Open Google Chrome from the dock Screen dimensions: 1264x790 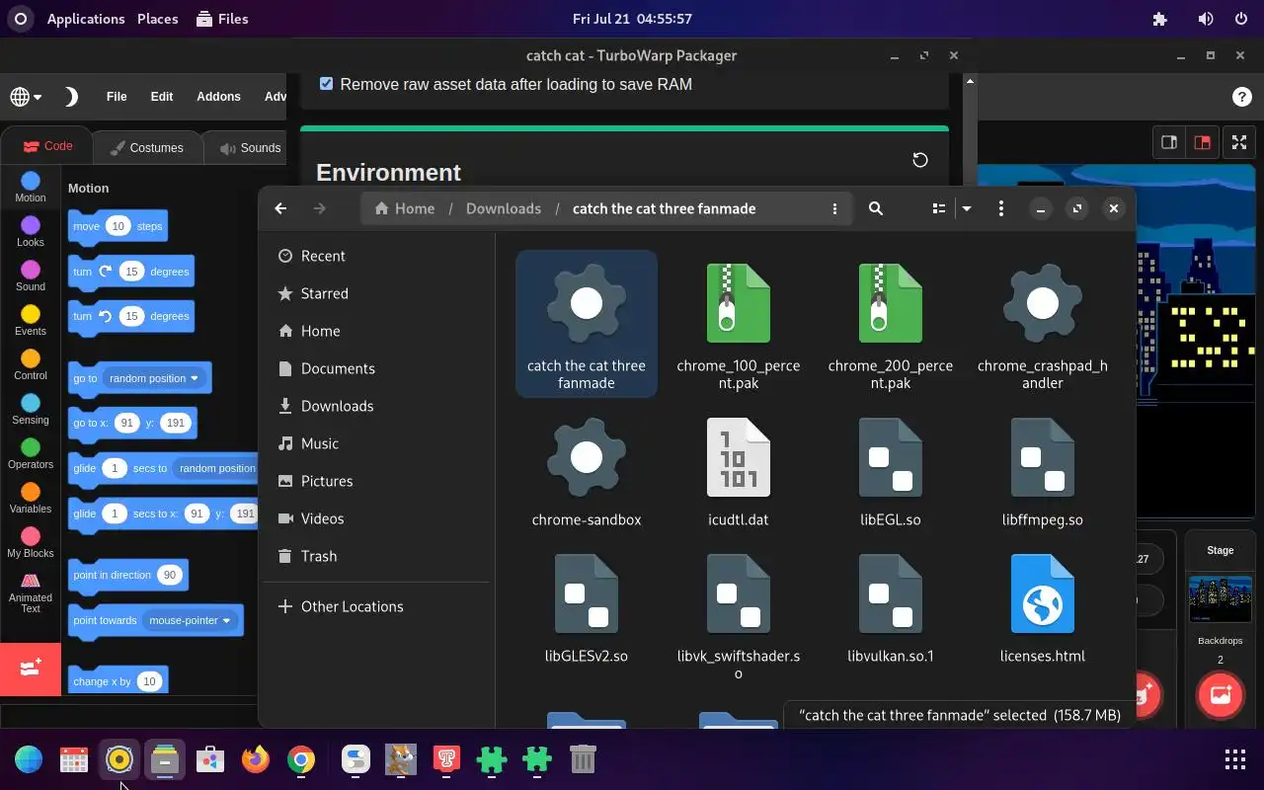pyautogui.click(x=301, y=759)
